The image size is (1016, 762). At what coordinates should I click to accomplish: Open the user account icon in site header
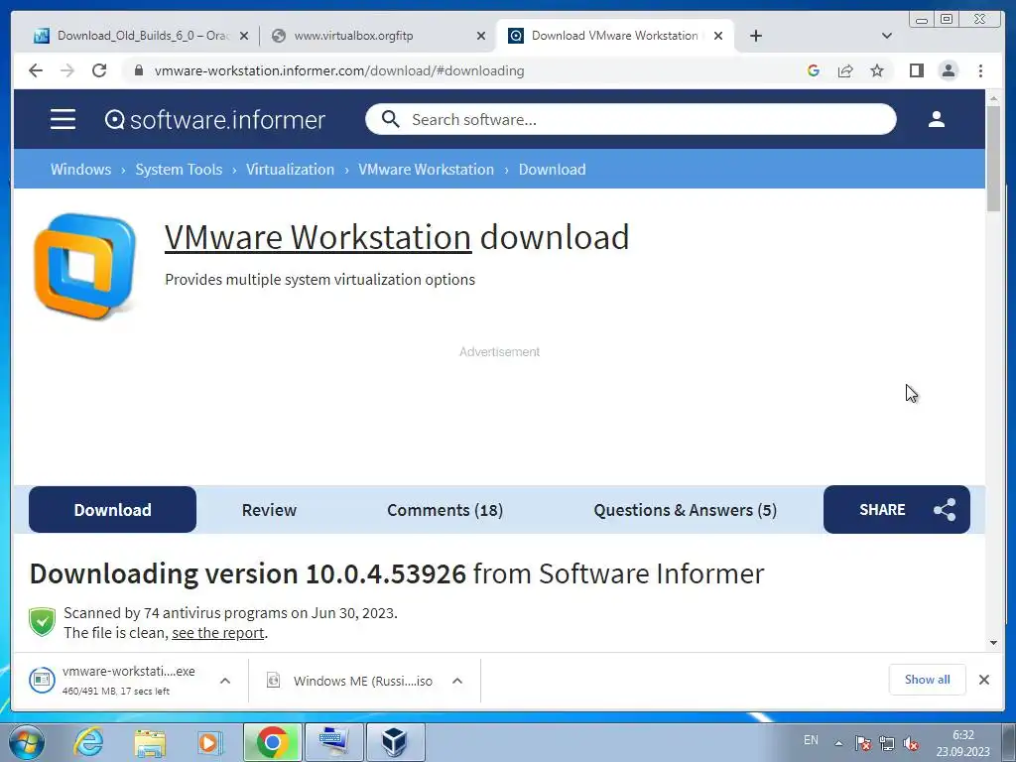coord(936,119)
